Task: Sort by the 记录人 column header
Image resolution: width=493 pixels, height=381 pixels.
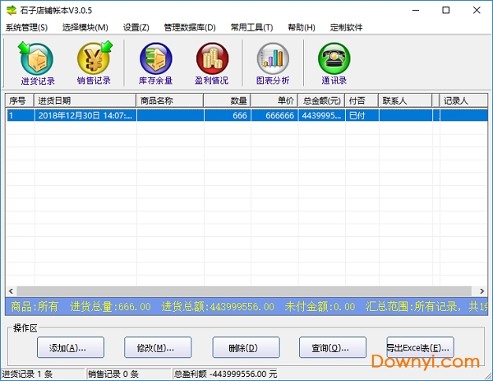Action: tap(463, 100)
